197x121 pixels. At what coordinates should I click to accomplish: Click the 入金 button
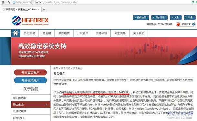175,17
